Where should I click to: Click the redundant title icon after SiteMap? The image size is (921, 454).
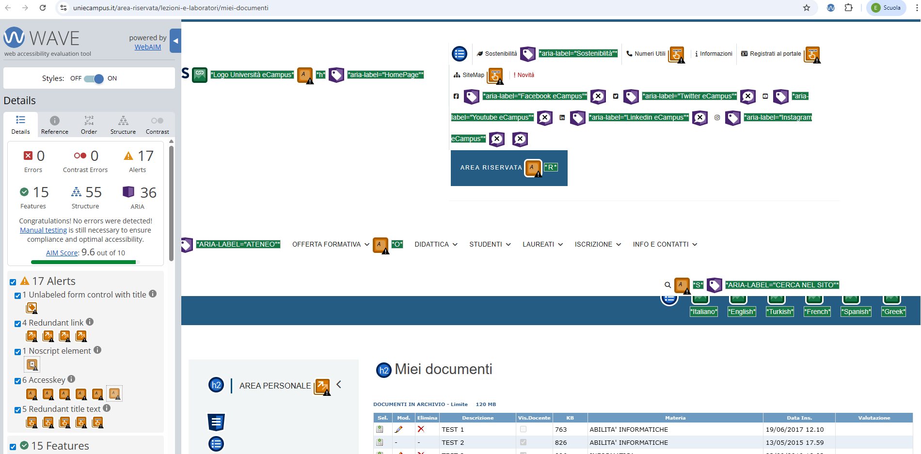point(495,76)
